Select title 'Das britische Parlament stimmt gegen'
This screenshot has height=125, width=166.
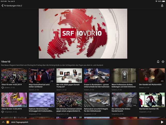[x=69, y=110]
